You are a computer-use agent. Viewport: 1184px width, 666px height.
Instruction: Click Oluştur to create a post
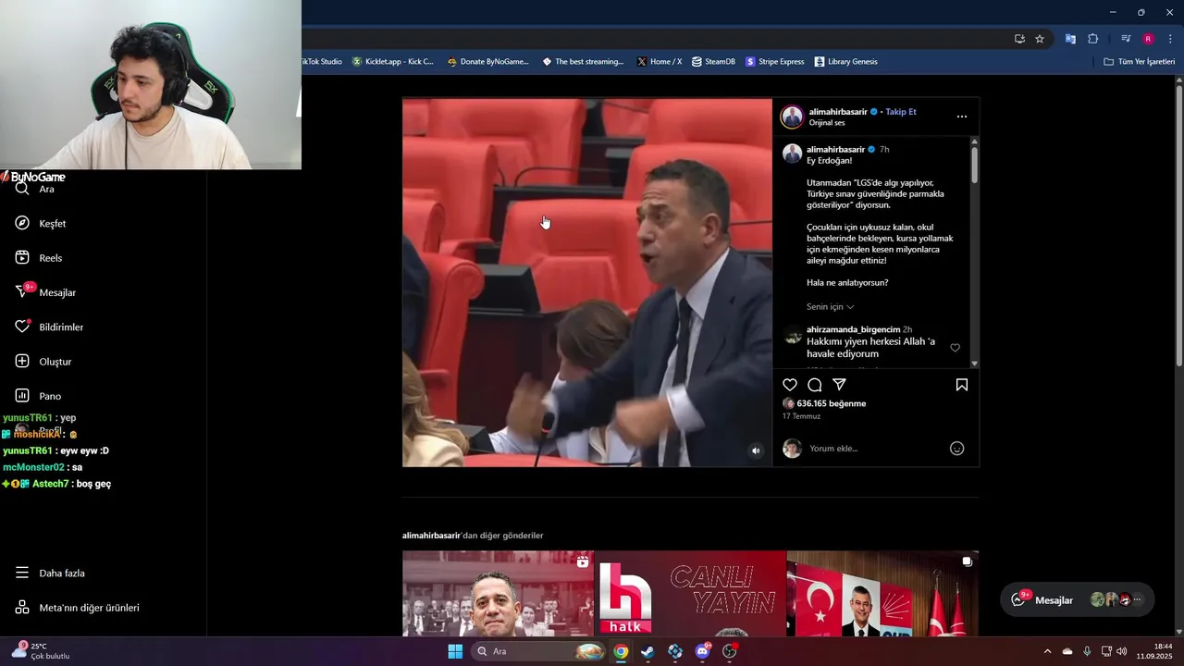(43, 362)
